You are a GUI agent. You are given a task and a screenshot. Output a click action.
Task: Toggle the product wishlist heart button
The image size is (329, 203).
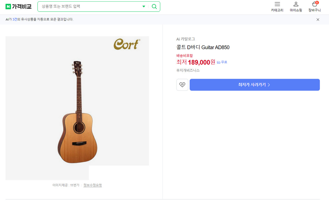[182, 85]
